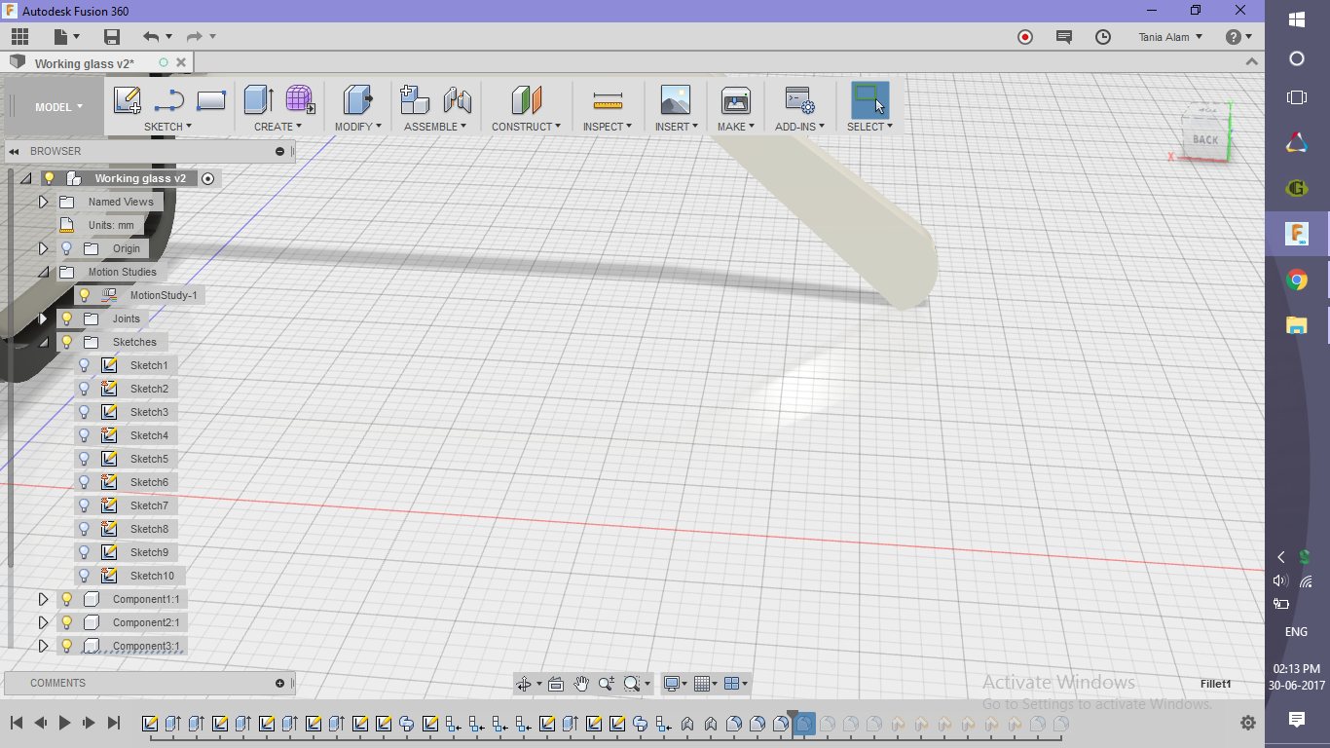The width and height of the screenshot is (1330, 748).
Task: Select the highlighted Fillet feature in timeline
Action: (804, 724)
